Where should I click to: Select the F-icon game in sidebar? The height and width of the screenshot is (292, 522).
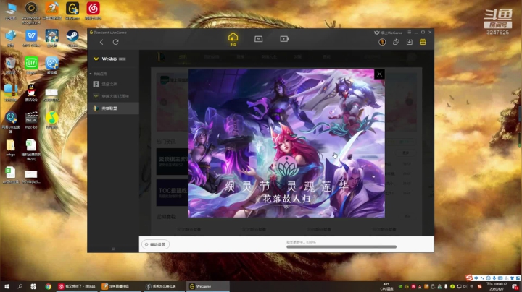[113, 84]
